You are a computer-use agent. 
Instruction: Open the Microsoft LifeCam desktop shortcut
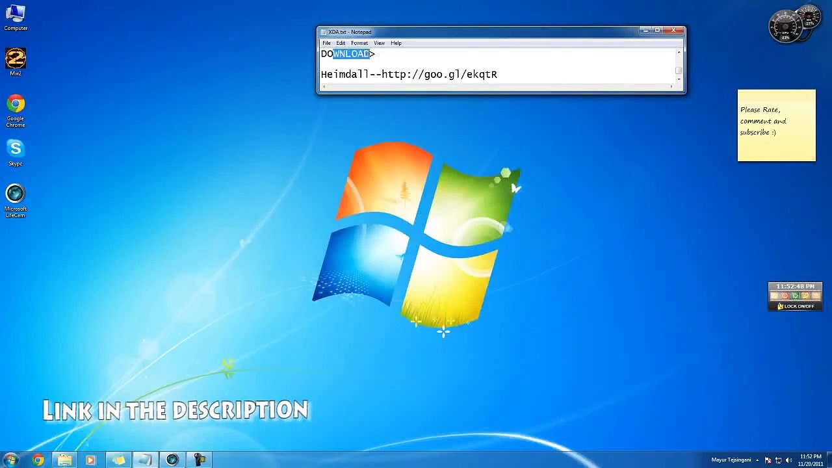[16, 201]
